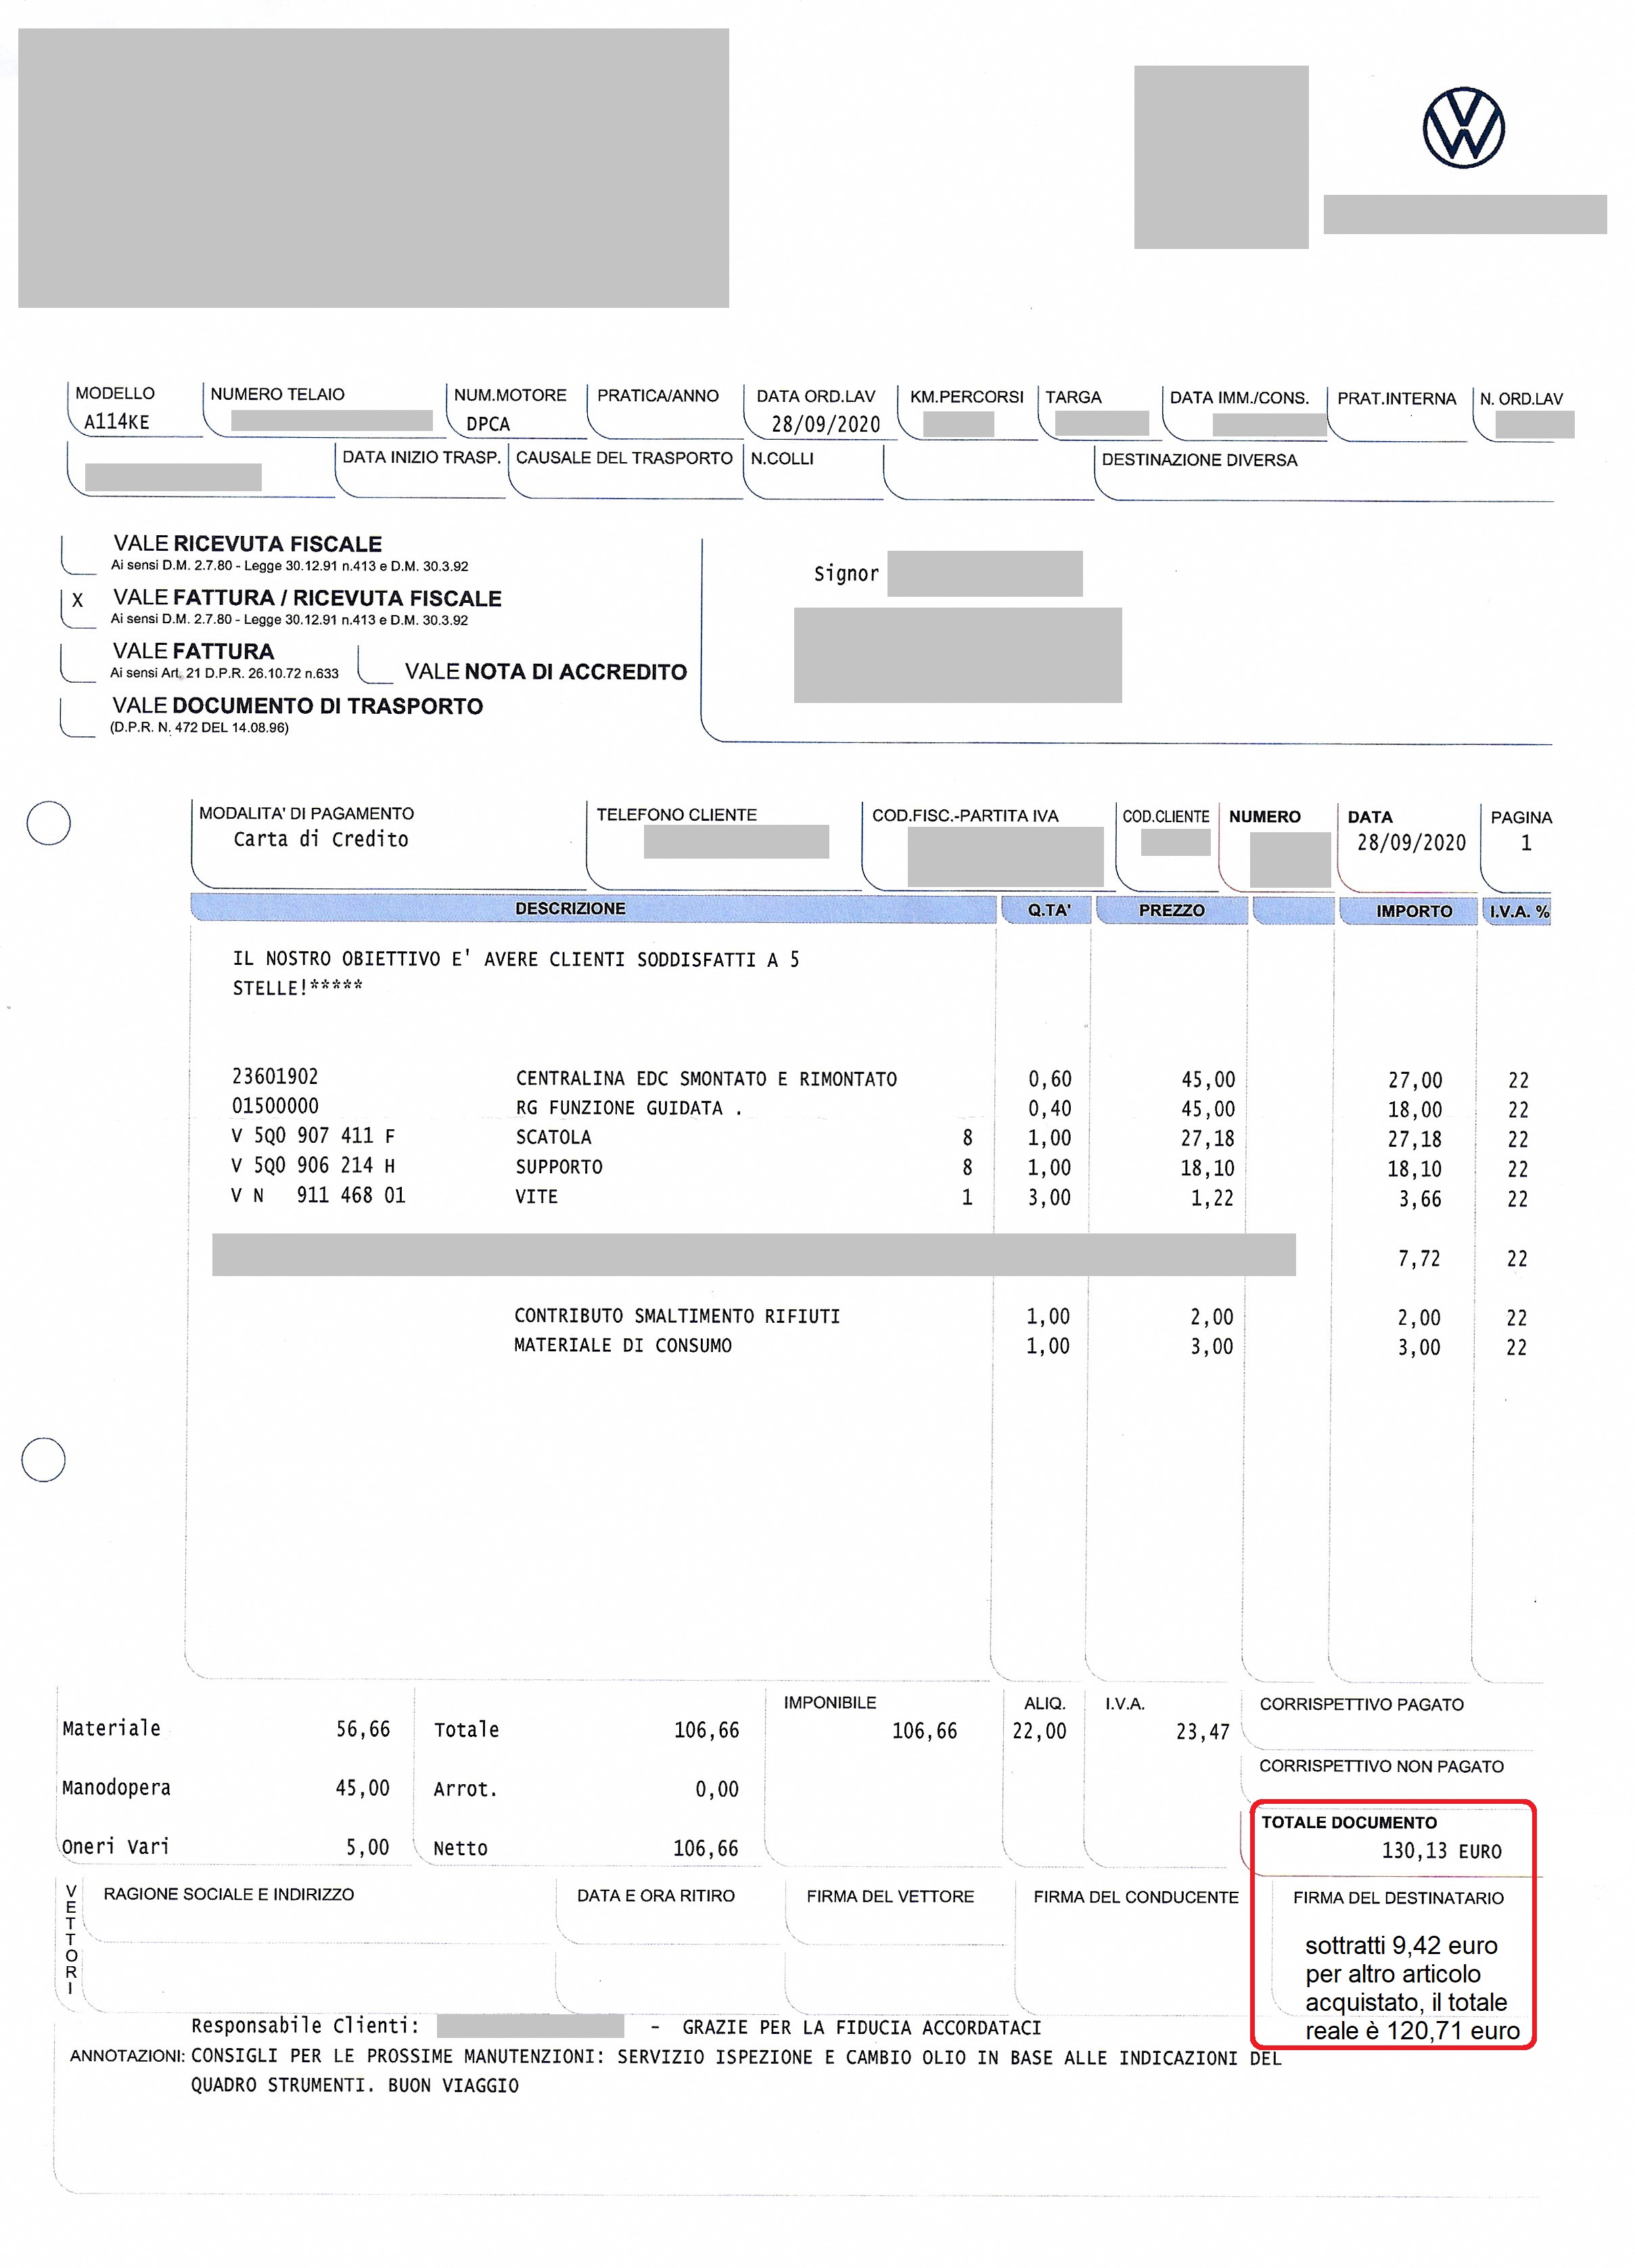Screen dimensions: 1635x2268
Task: Click the I.V.A. amount 23,47
Action: click(x=1203, y=1732)
